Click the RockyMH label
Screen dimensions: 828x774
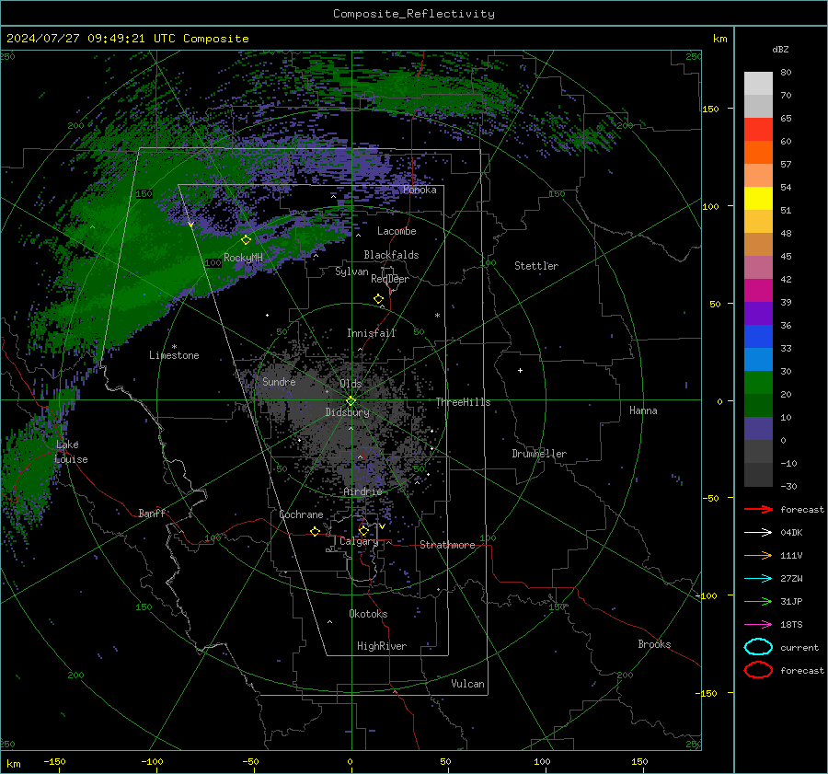click(x=243, y=258)
